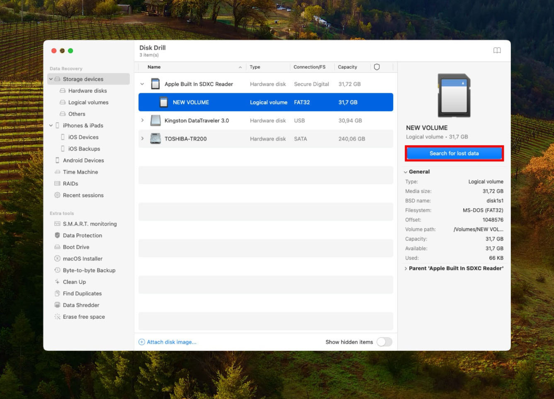The width and height of the screenshot is (554, 399).
Task: Click the Others drive icon
Action: coord(63,114)
